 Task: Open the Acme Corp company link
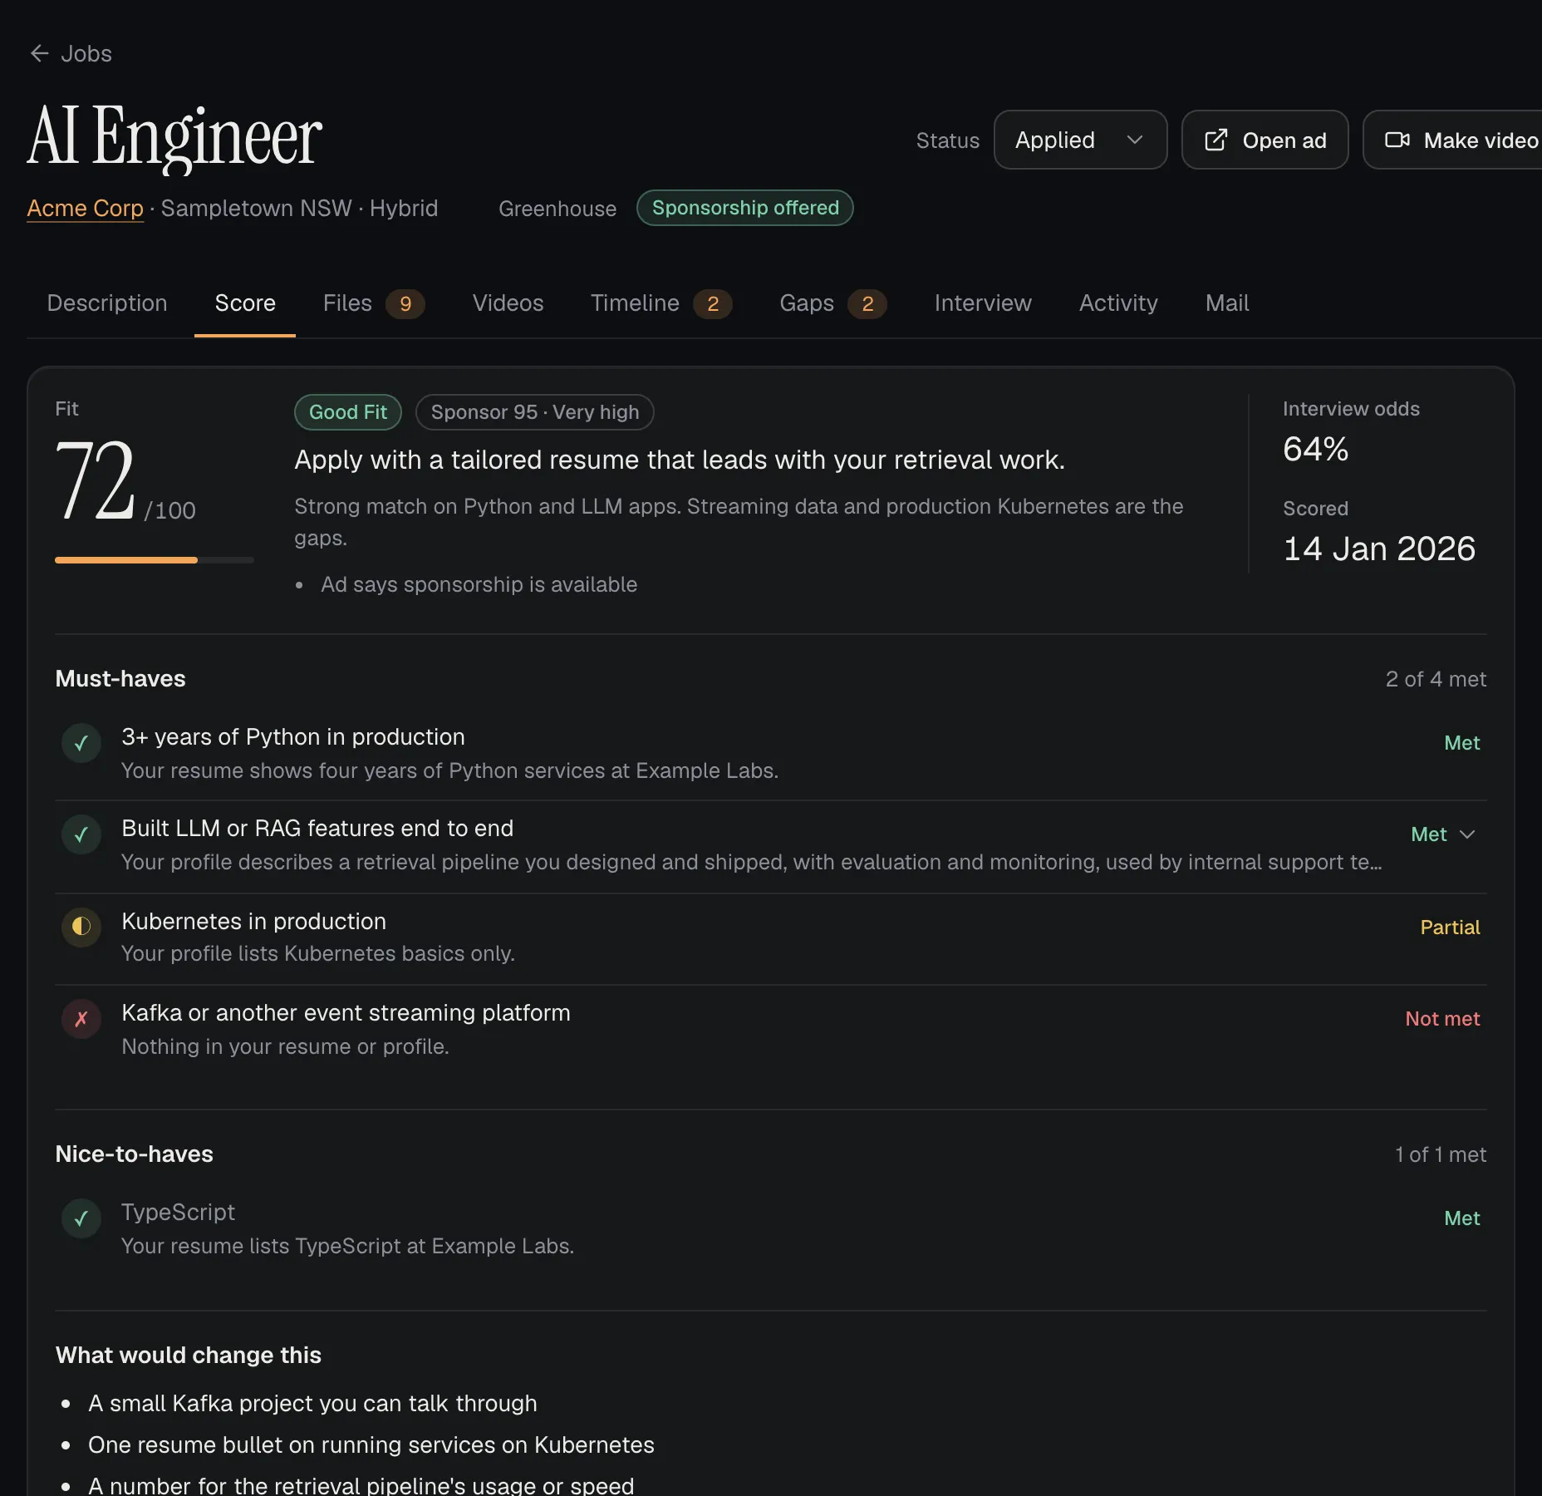click(x=85, y=209)
